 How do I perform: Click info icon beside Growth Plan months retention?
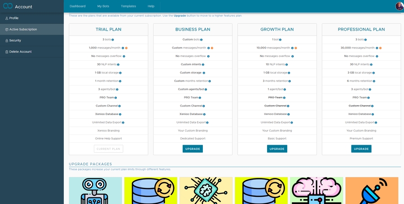pos(290,81)
